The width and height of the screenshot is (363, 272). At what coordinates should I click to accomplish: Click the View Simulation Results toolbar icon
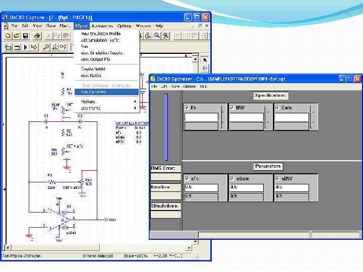(34, 47)
